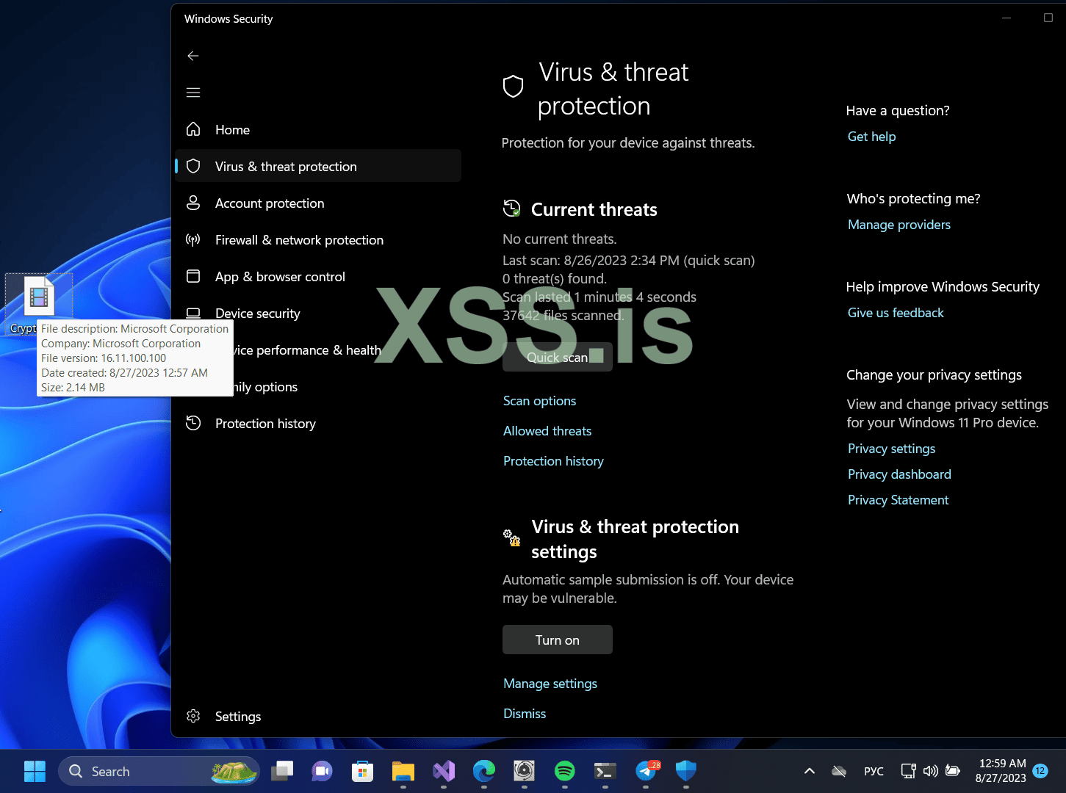Select the Home icon in sidebar
1066x793 pixels.
coord(232,129)
